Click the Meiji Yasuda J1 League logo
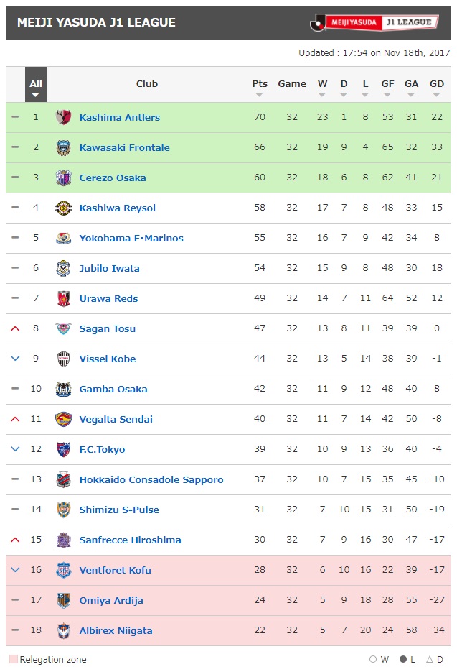The height and width of the screenshot is (672, 457). pos(374,22)
